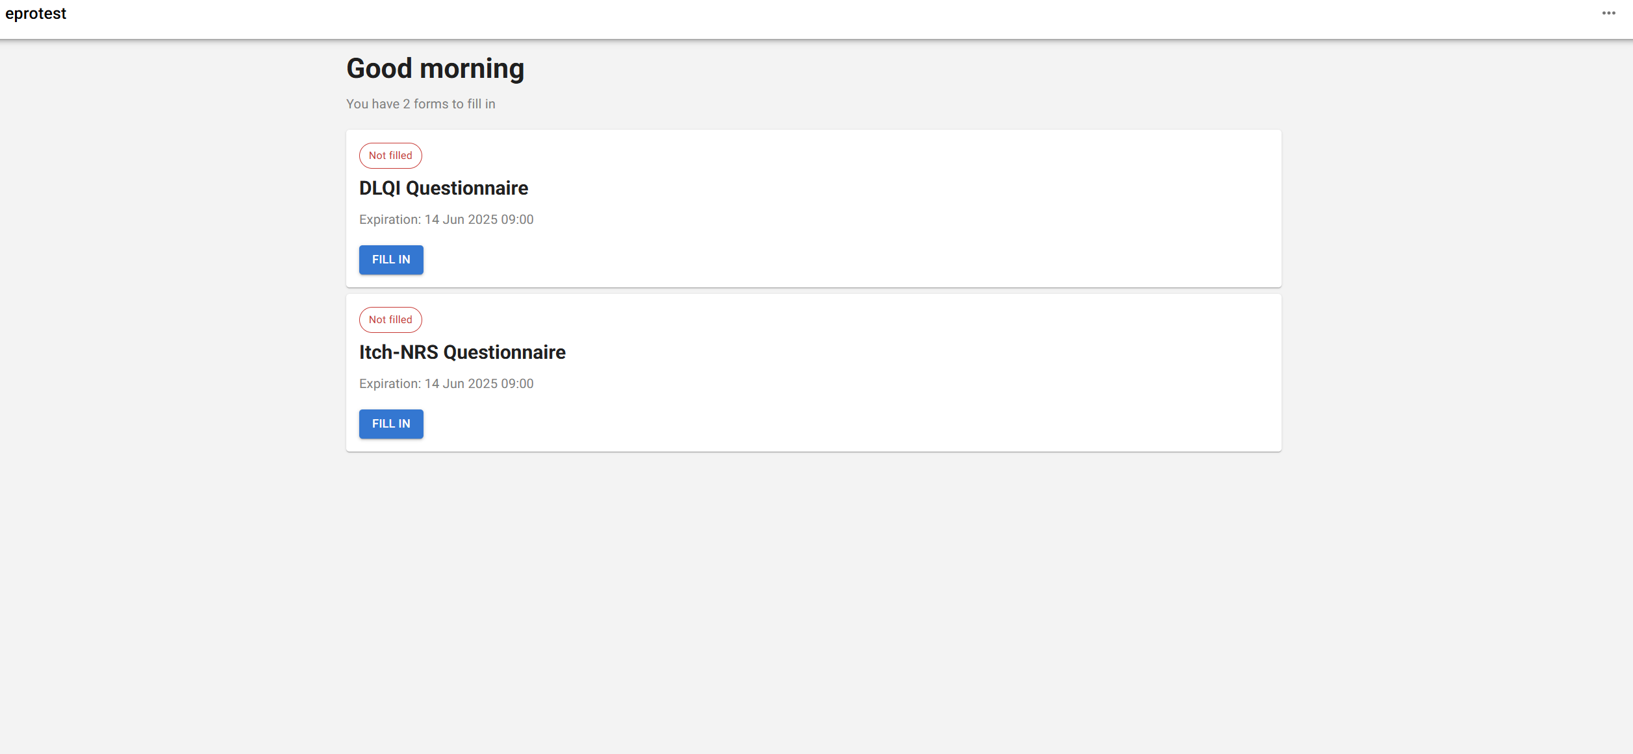Click the 'You have 2 forms' subtitle

coord(420,104)
